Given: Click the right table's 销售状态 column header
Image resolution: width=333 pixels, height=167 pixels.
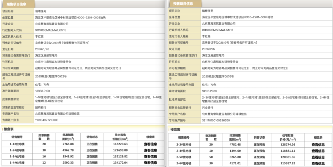Looking at the screenshot, I should (259, 138).
